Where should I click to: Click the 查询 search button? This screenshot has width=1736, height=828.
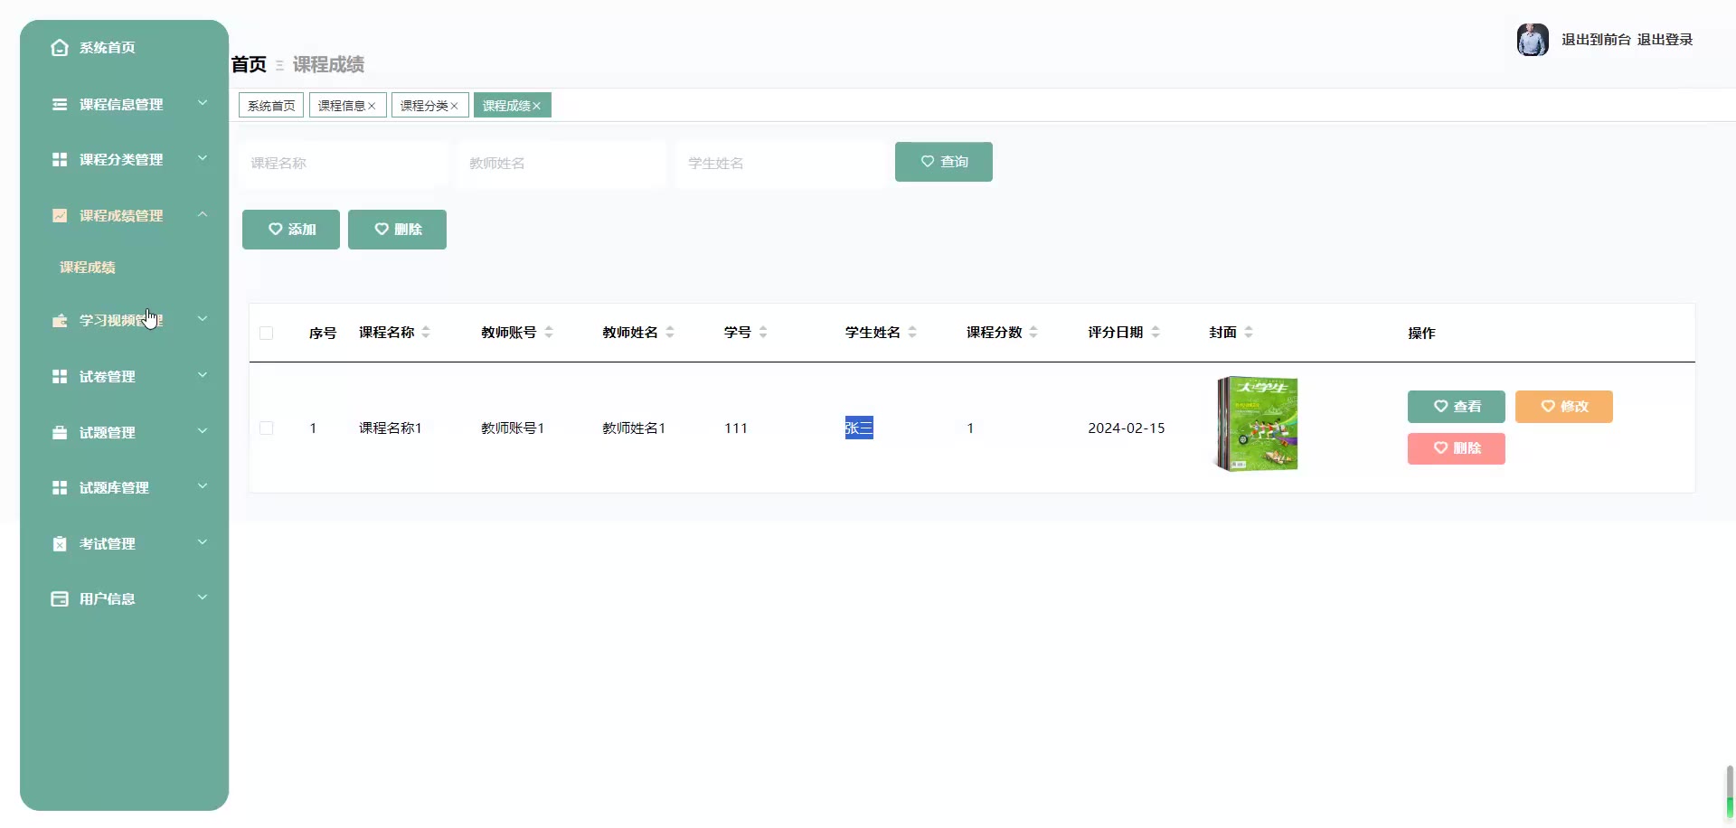[944, 162]
